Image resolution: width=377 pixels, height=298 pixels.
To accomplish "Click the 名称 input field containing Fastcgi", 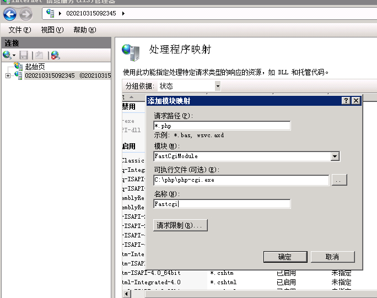I will (222, 204).
